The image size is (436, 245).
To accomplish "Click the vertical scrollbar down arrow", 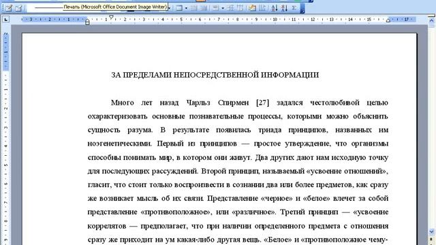I will pos(431,231).
